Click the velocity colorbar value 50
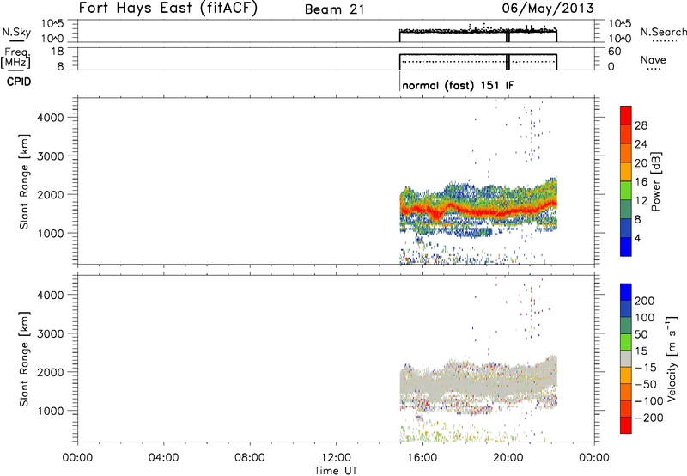The height and width of the screenshot is (476, 687). point(641,334)
